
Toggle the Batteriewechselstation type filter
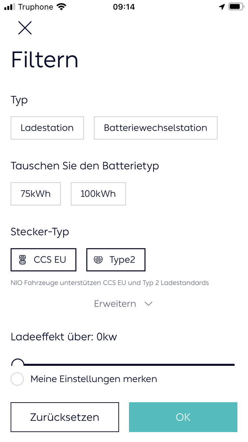click(x=155, y=128)
